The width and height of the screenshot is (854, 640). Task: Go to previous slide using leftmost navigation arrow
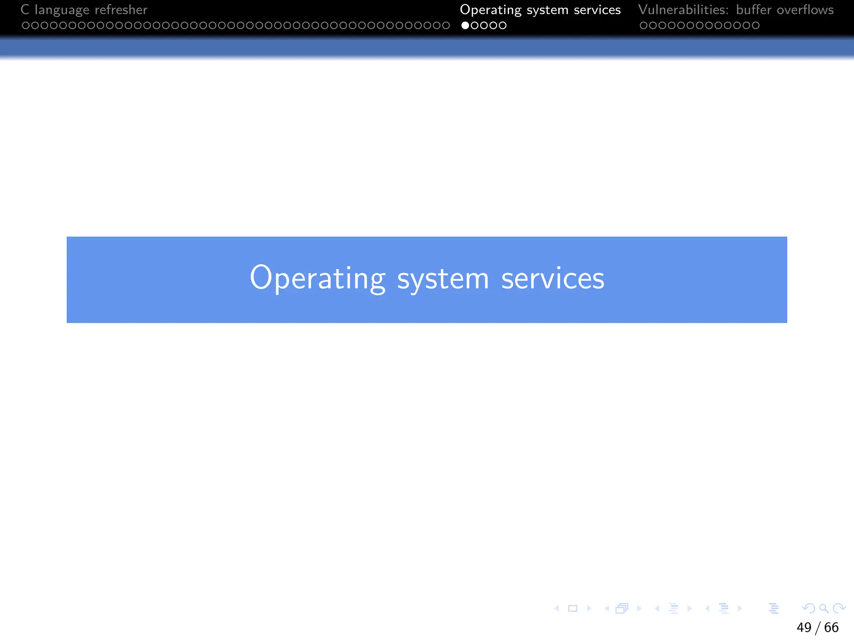click(557, 609)
